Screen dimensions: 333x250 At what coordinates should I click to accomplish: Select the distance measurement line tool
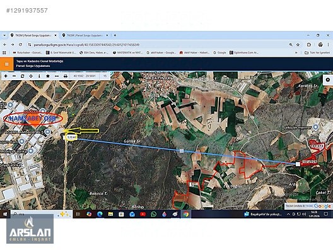click(57, 76)
